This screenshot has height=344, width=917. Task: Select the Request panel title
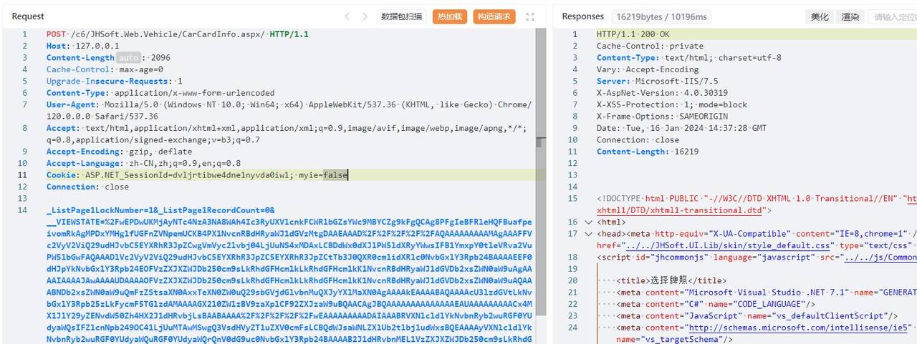(28, 16)
